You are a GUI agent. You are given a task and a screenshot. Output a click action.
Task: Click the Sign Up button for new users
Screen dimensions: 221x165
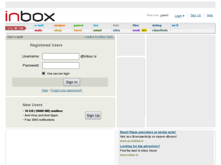93,115
